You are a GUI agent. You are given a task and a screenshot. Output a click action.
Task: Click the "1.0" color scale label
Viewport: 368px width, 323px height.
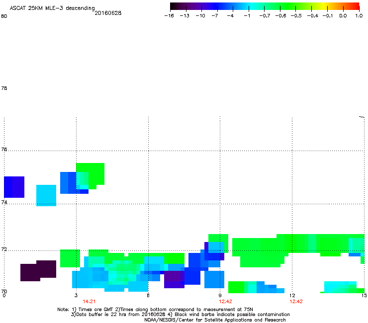pyautogui.click(x=359, y=16)
